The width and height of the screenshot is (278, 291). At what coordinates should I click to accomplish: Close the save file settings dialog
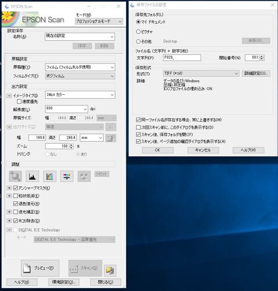pyautogui.click(x=272, y=5)
